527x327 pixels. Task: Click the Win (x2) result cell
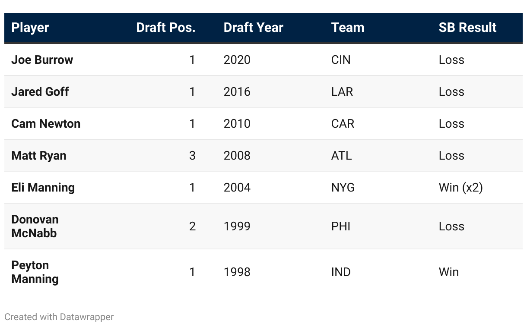pyautogui.click(x=460, y=187)
